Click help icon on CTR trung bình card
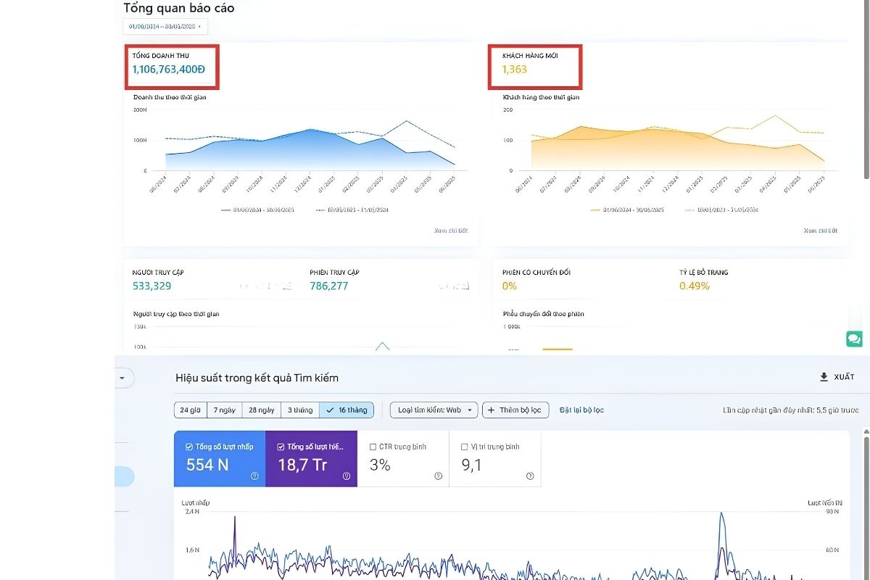This screenshot has width=870, height=580. pos(439,476)
